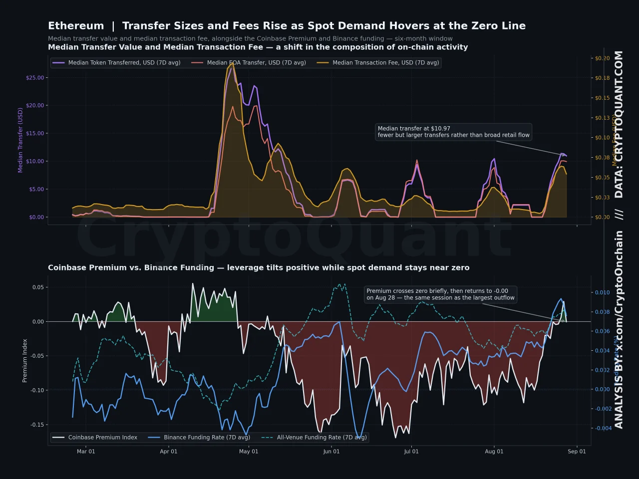
Task: Click the '-0.10' tick on the Premium Index axis
Action: pos(37,391)
